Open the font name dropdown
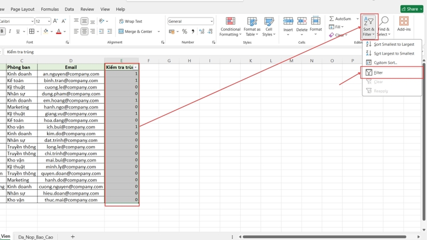Screen dimensions: 427x240 click(x=32, y=21)
